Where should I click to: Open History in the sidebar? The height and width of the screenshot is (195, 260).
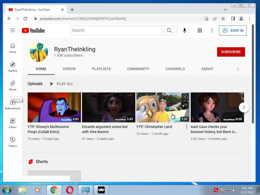[13, 142]
